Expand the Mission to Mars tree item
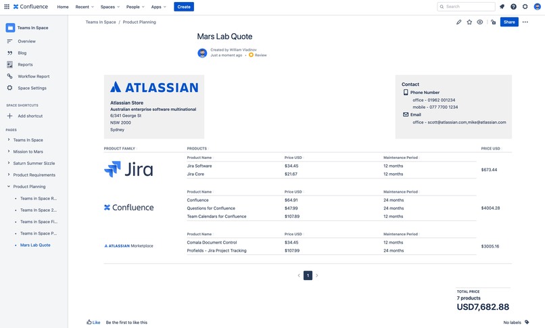Screen dimensions: 545x328 click(9, 151)
